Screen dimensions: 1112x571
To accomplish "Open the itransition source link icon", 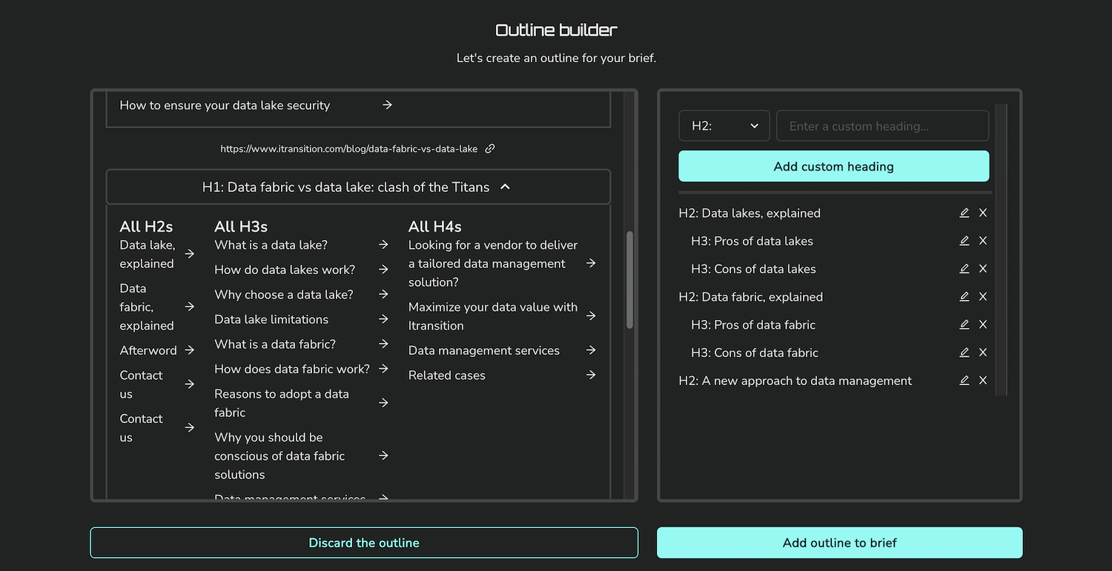I will pyautogui.click(x=490, y=149).
